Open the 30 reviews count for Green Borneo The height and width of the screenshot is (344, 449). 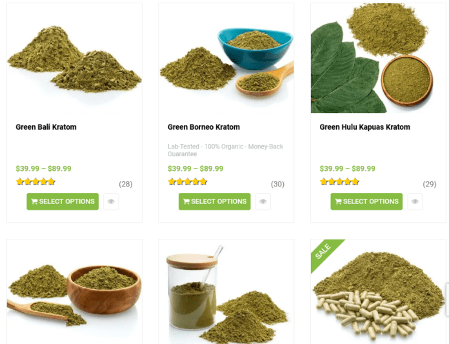coord(278,184)
